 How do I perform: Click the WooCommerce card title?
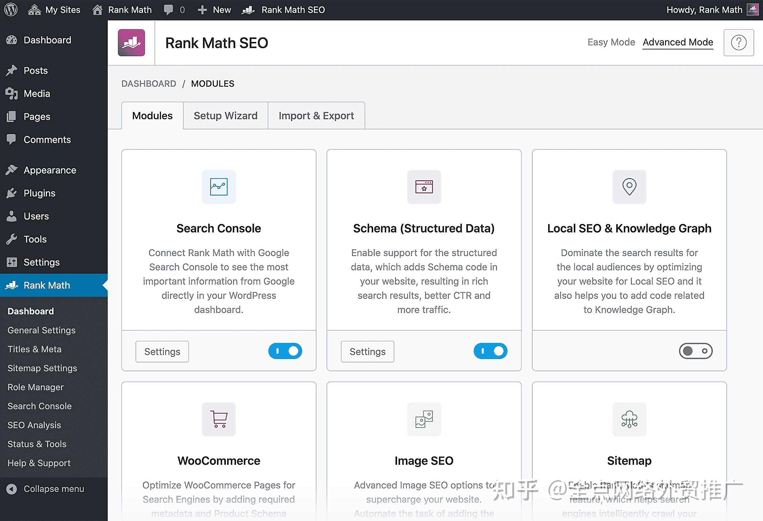(219, 461)
